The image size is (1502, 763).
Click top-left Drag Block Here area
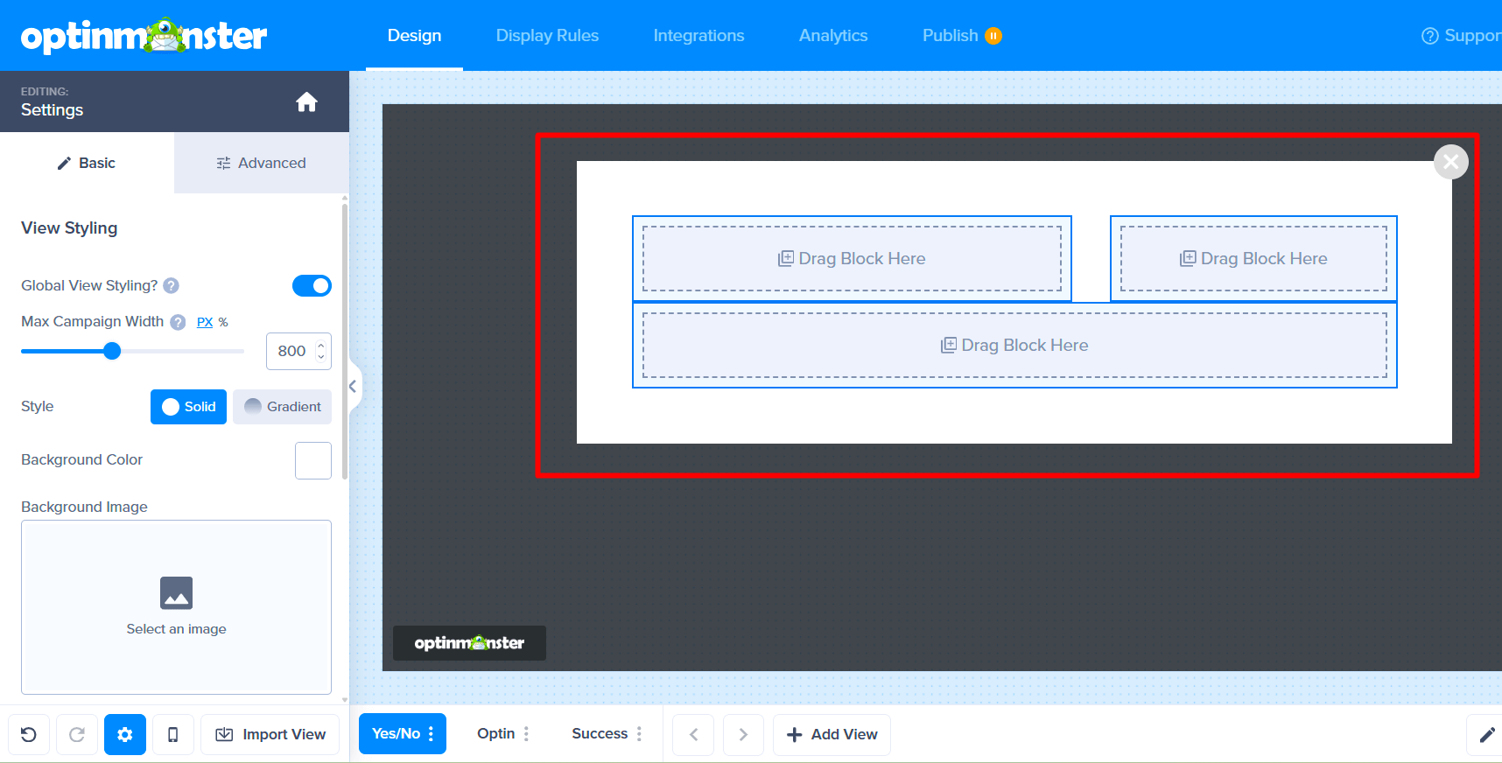point(852,259)
